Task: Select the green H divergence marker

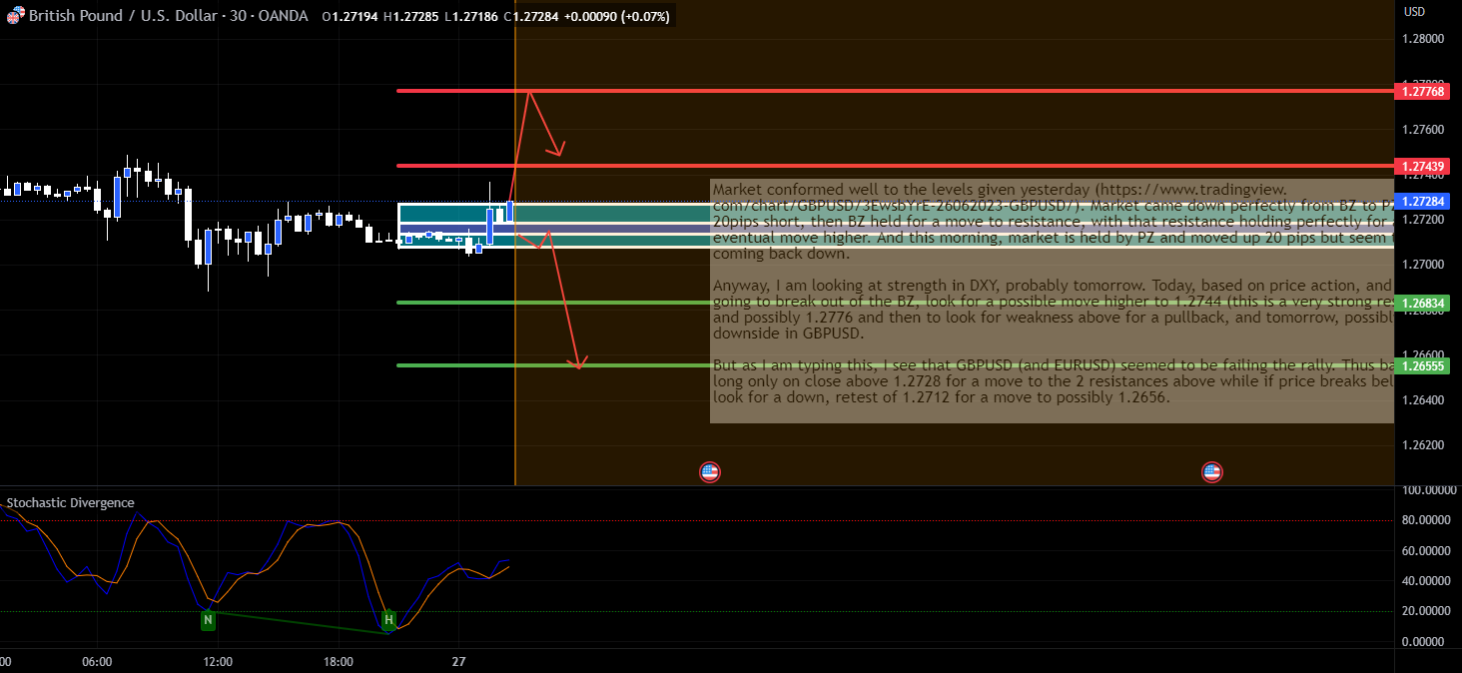Action: click(x=388, y=619)
